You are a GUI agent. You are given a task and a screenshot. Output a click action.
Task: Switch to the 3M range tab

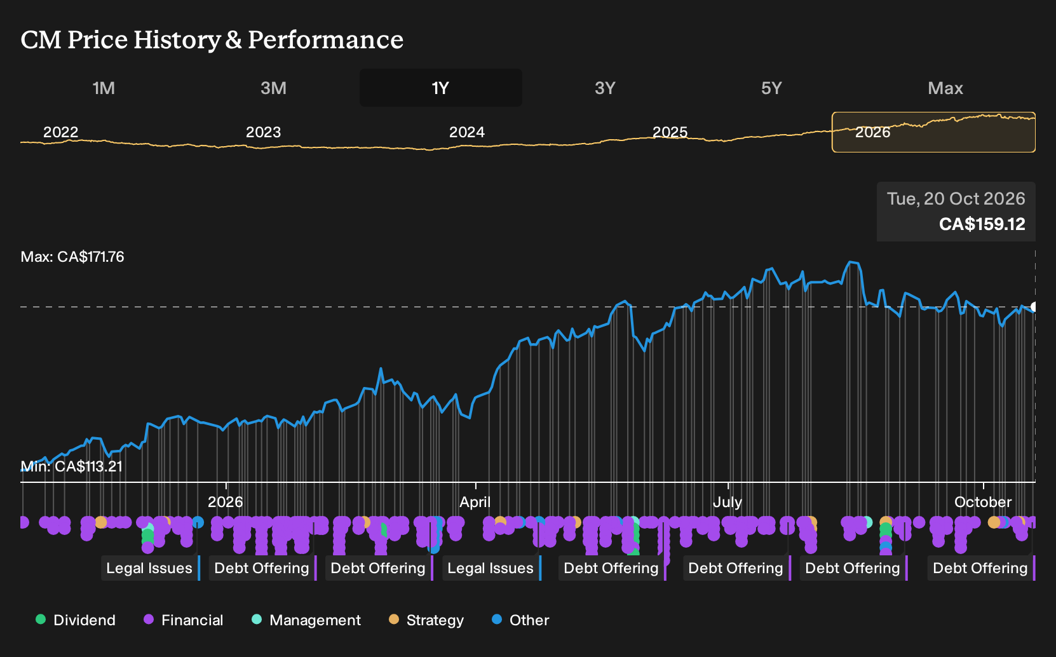point(273,88)
